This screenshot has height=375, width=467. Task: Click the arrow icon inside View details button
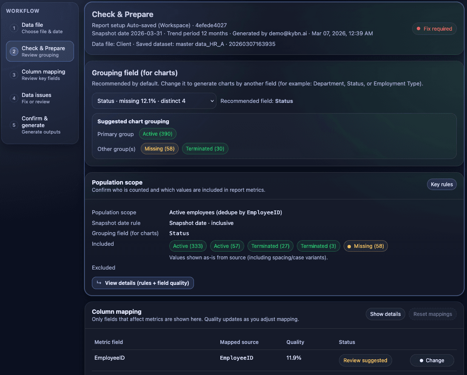coord(98,283)
